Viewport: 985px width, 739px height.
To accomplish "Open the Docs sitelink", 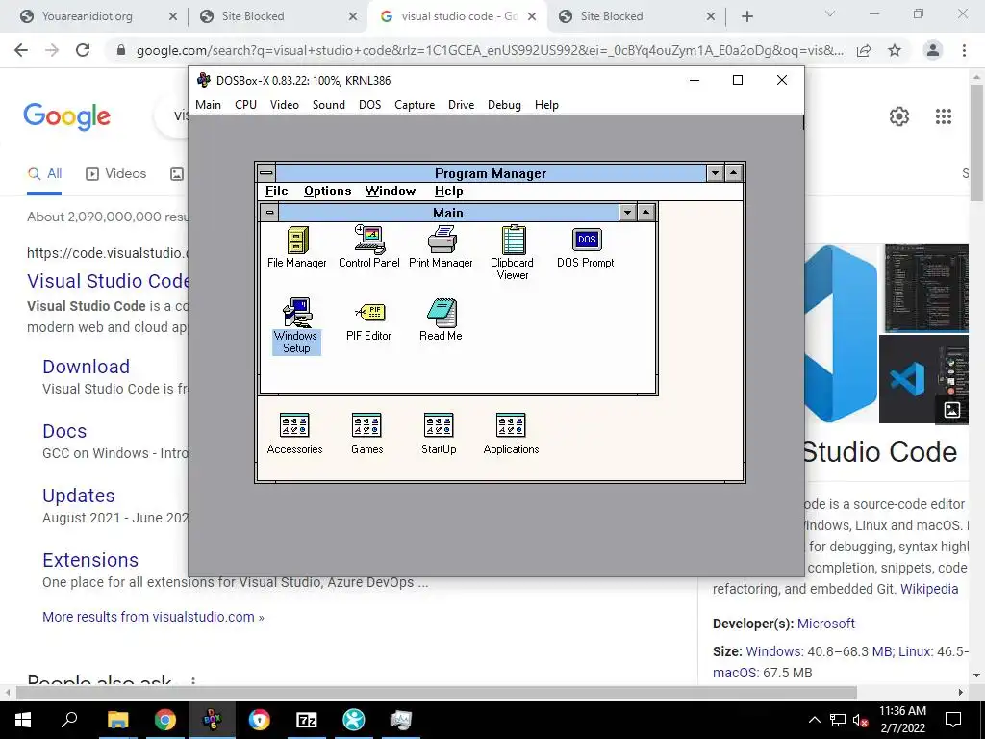I will pos(64,431).
